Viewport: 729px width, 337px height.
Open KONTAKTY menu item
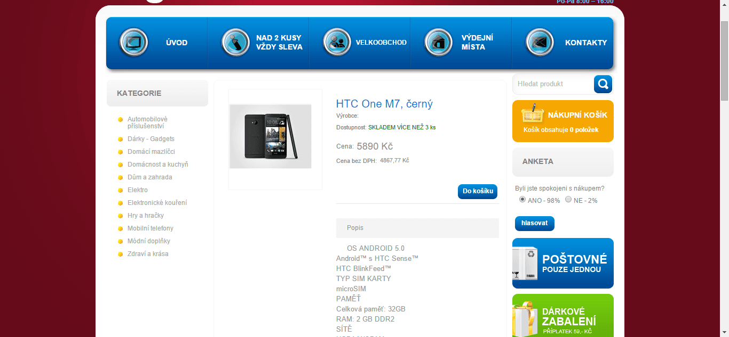(x=586, y=43)
